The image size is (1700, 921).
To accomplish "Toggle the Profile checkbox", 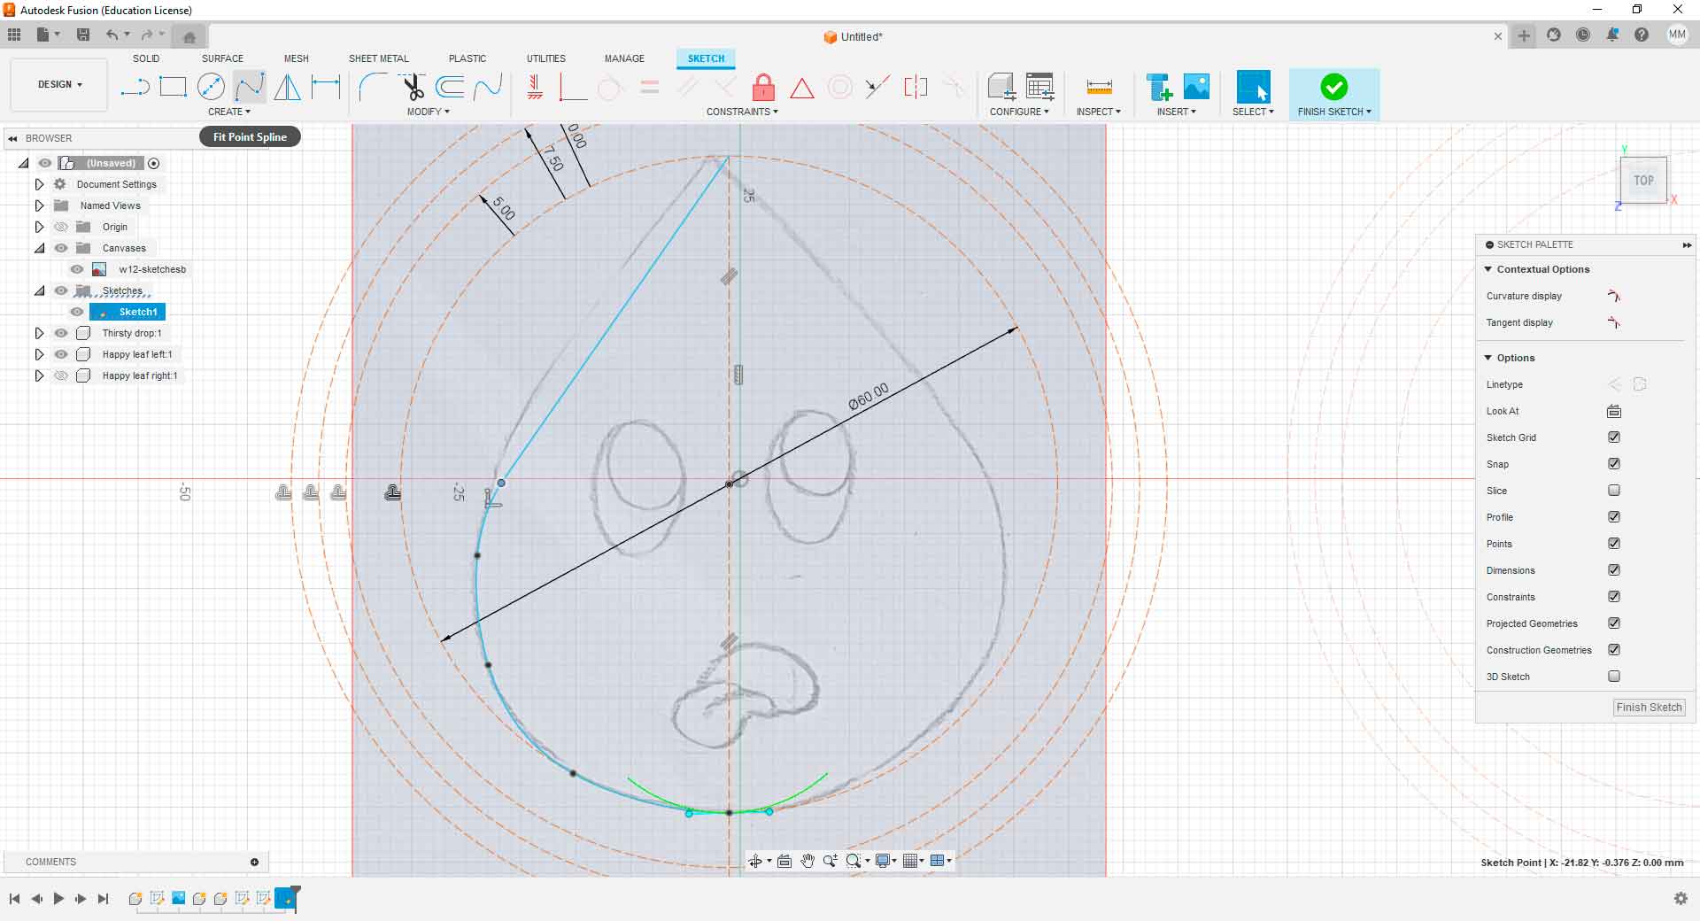I will 1614,517.
